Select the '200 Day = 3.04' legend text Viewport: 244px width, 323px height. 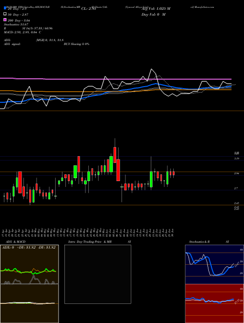tap(19, 21)
